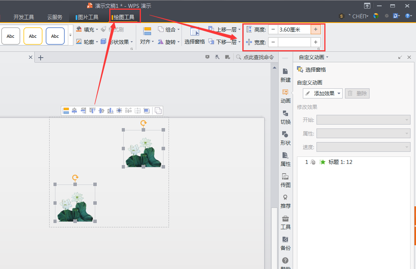The width and height of the screenshot is (416, 269).
Task: Click the 宽度 (Width) input field
Action: point(294,42)
